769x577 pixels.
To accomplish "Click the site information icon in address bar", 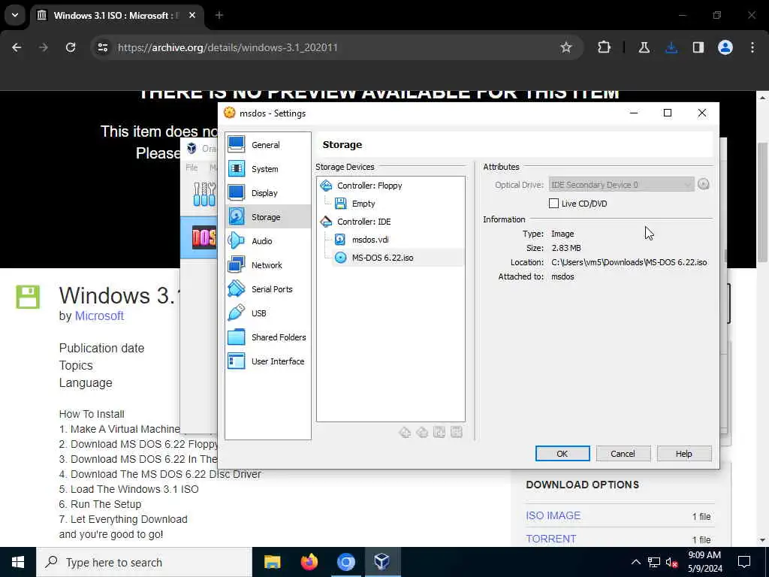I will (102, 47).
